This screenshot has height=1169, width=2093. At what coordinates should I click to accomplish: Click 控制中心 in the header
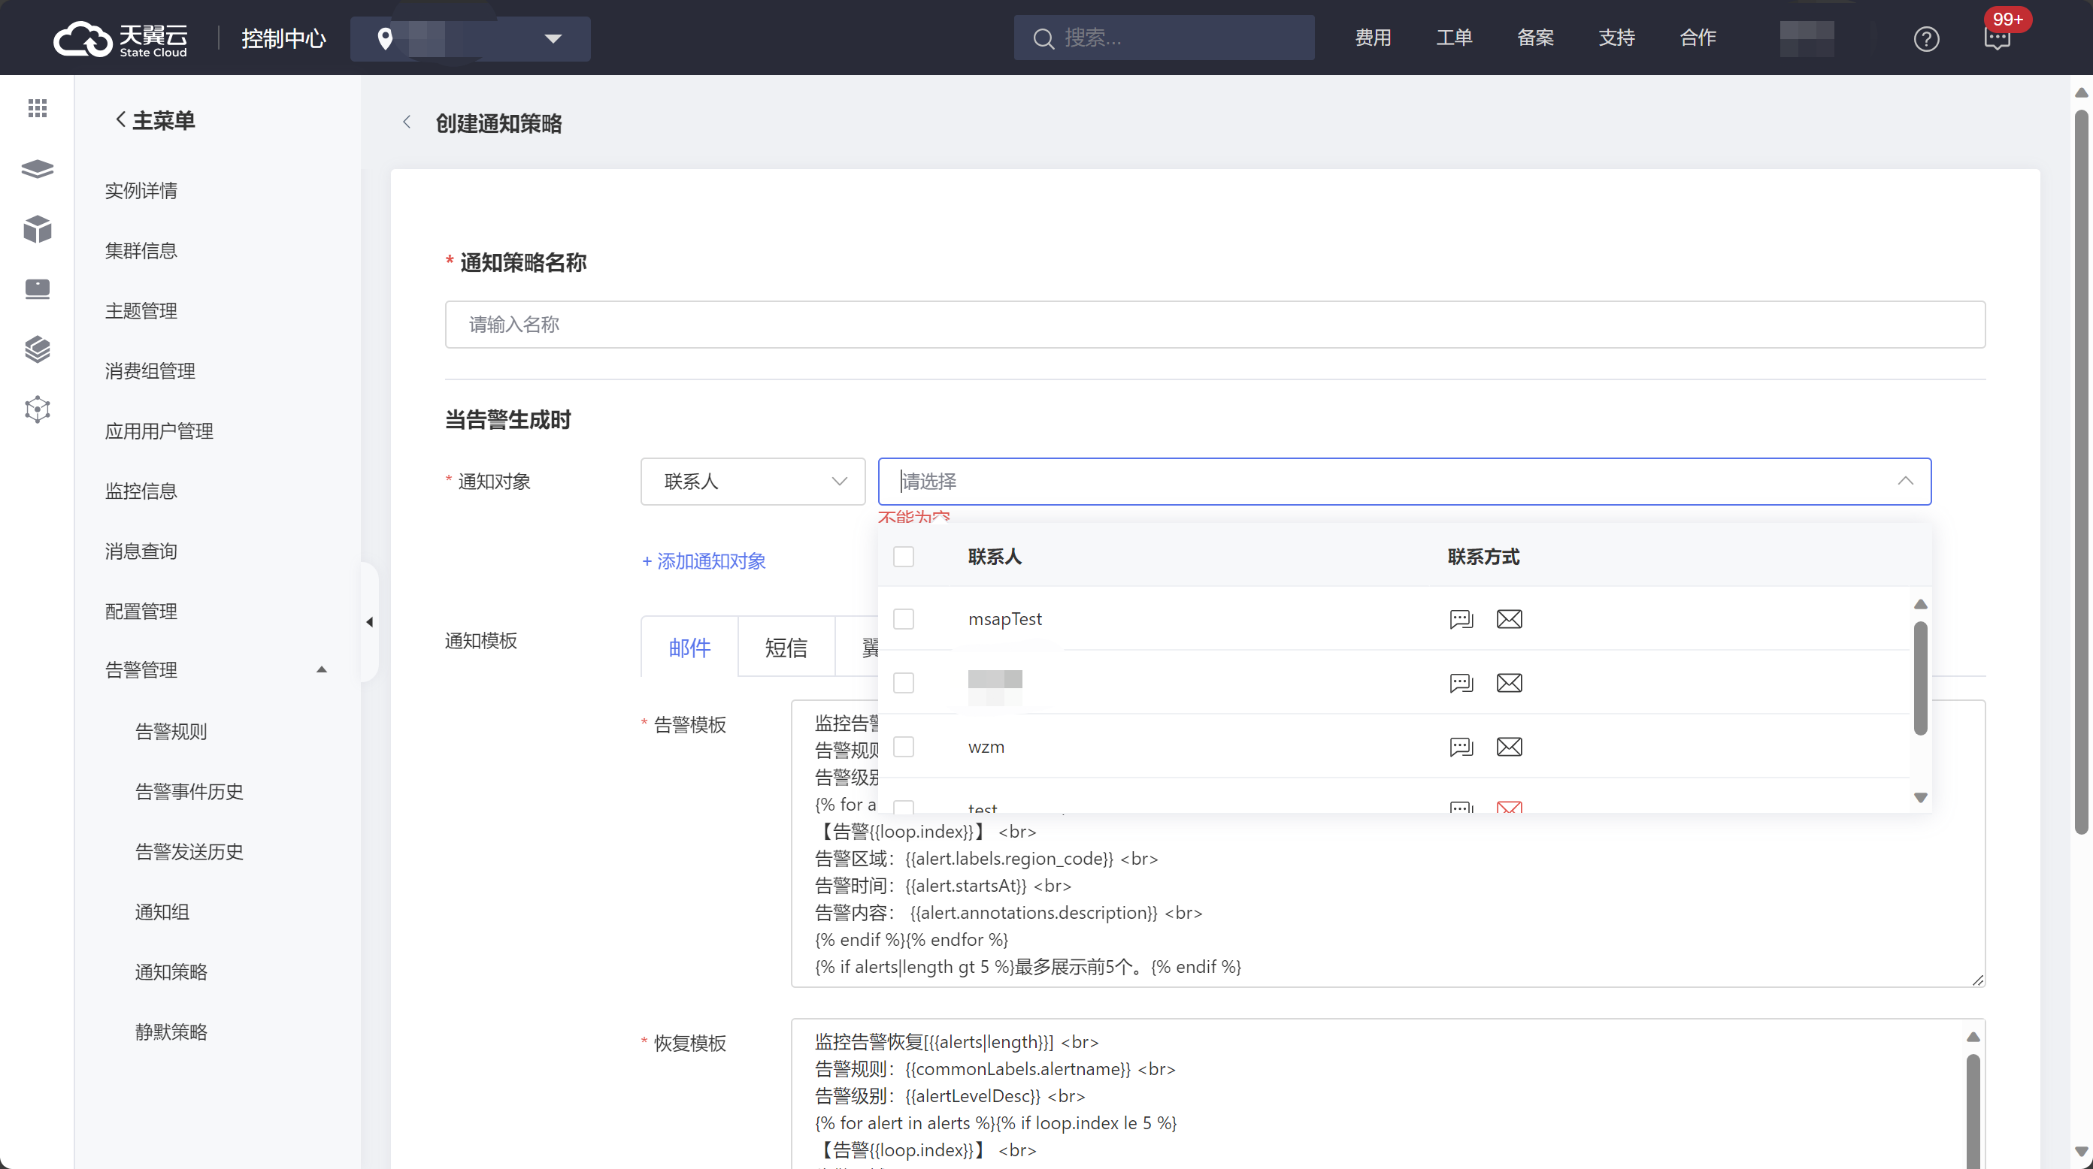click(x=283, y=38)
